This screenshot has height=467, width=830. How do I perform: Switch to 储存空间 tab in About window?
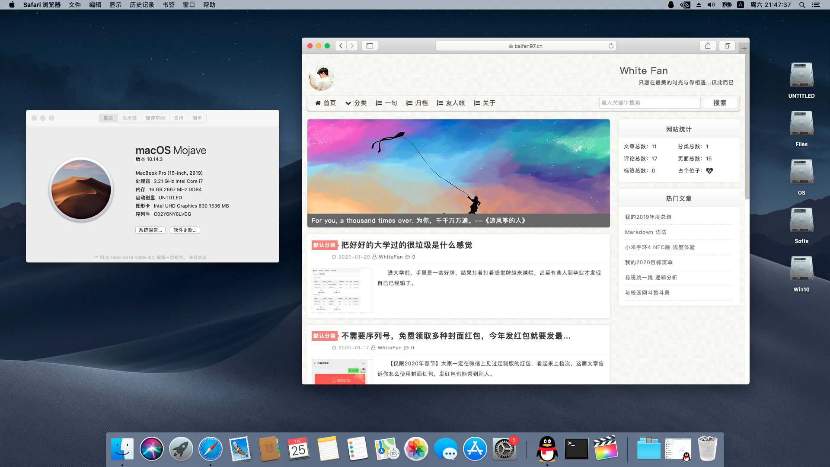point(155,118)
